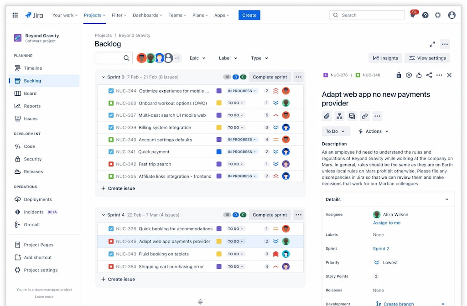The image size is (467, 306).
Task: Click the link issue icon
Action: click(364, 116)
